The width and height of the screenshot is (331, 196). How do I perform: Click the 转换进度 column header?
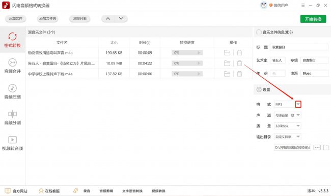187,43
